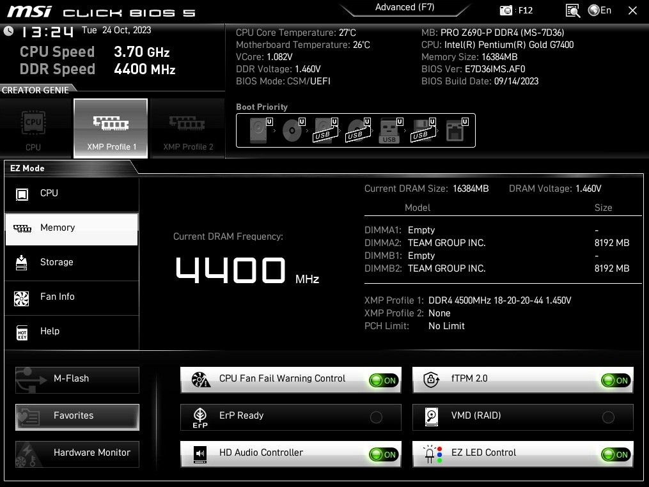Open the BIOS search magnifier icon
The image size is (649, 487).
click(x=573, y=11)
